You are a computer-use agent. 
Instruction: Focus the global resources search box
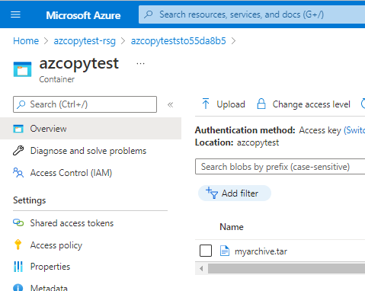pyautogui.click(x=251, y=14)
